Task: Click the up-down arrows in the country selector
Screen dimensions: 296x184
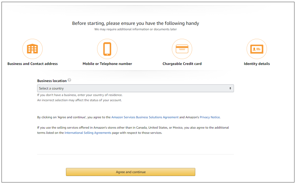Action: coord(230,89)
